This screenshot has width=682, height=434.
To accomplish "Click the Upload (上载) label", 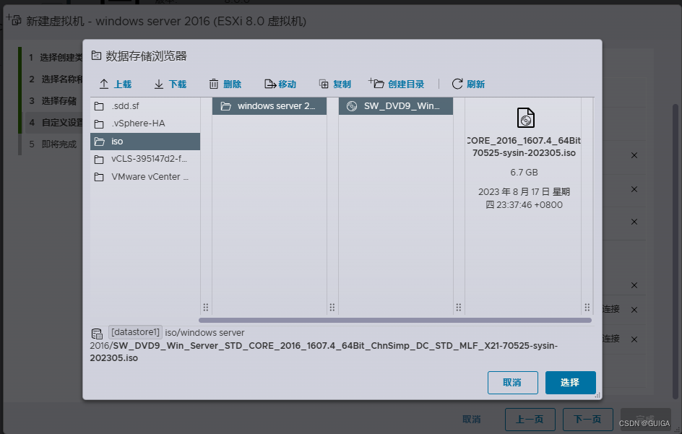I will 123,84.
